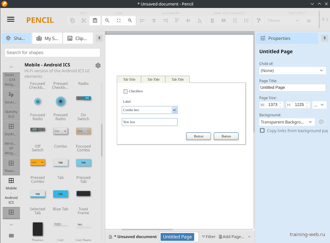The image size is (330, 243).
Task: Click the canvas horizontal scrollbar
Action: pos(147,229)
